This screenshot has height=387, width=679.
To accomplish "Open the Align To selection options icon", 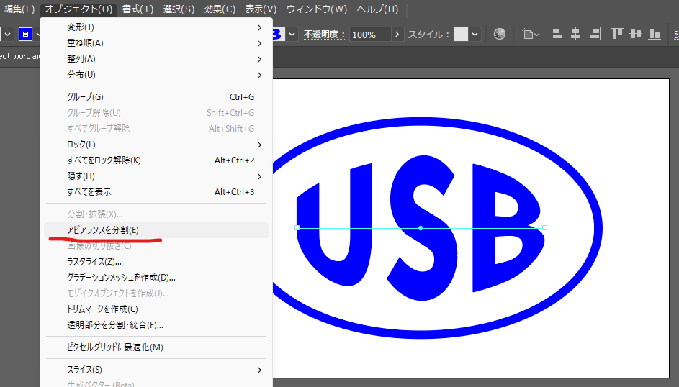I will [531, 34].
